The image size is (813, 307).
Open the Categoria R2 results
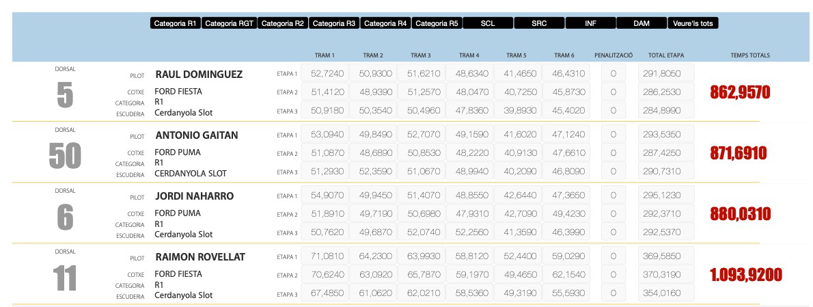(x=282, y=23)
